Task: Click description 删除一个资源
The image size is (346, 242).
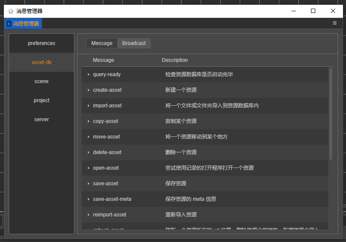Action: (x=181, y=152)
